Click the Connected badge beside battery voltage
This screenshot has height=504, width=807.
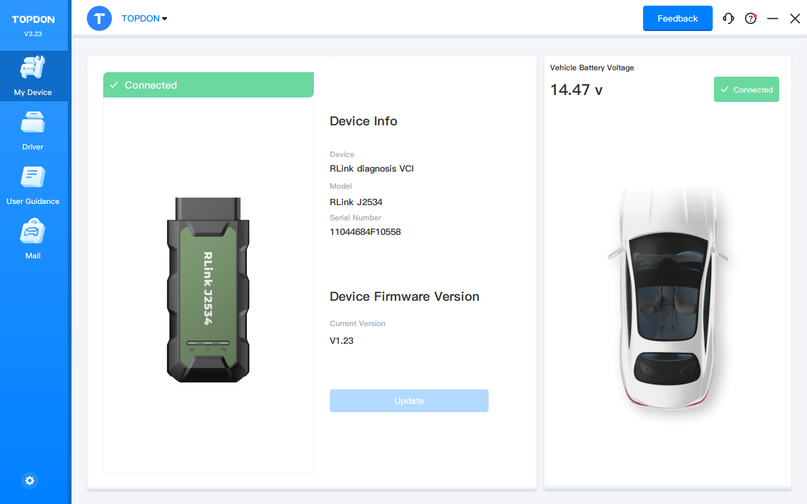pos(746,90)
